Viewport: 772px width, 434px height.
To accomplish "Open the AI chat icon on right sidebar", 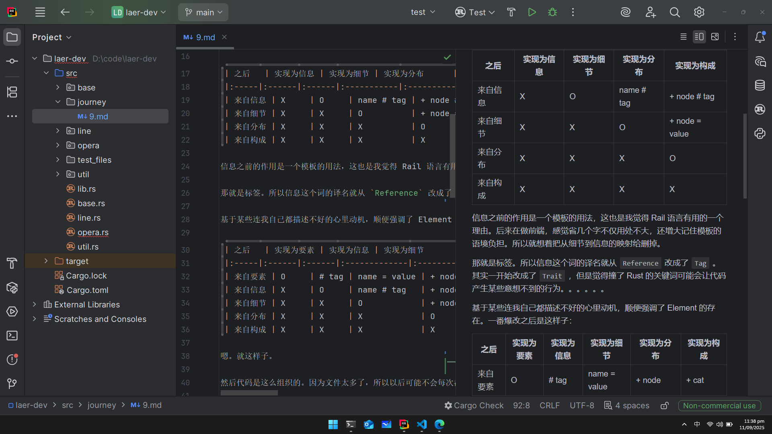I will [760, 61].
